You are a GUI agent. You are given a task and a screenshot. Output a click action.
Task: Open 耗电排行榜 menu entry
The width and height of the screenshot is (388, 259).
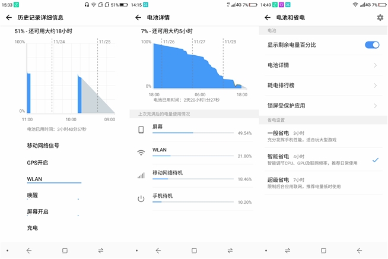[x=323, y=86]
